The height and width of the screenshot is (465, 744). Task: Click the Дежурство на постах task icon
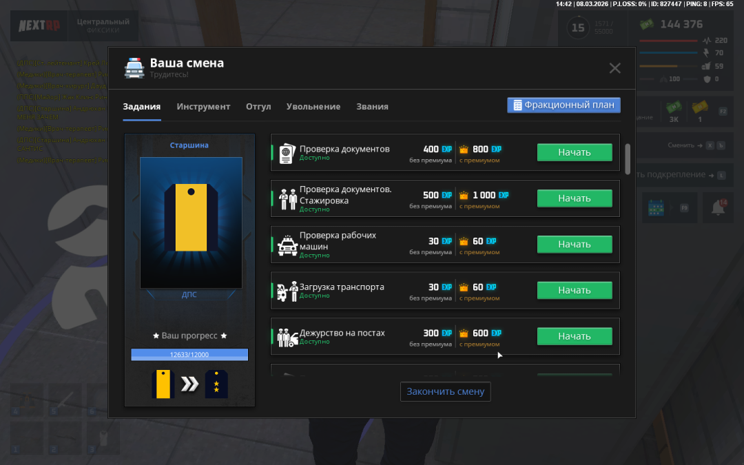(287, 337)
